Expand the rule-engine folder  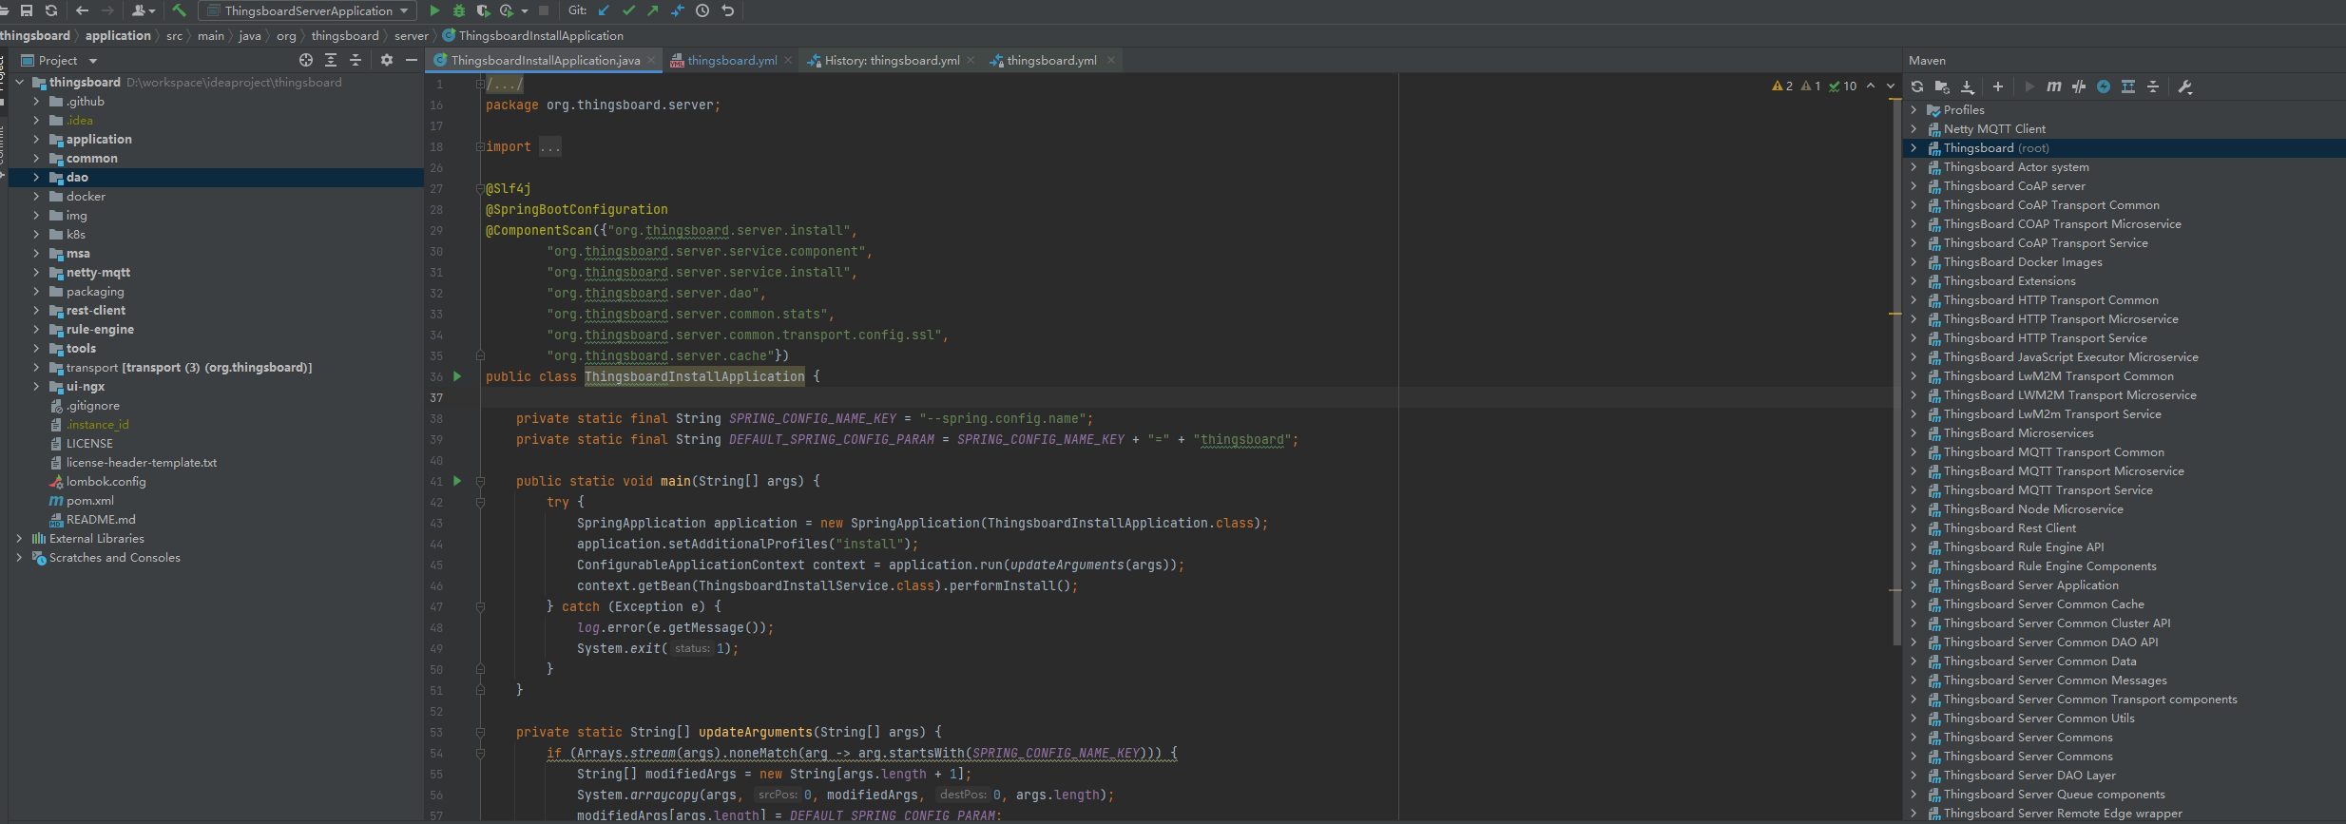pos(36,329)
